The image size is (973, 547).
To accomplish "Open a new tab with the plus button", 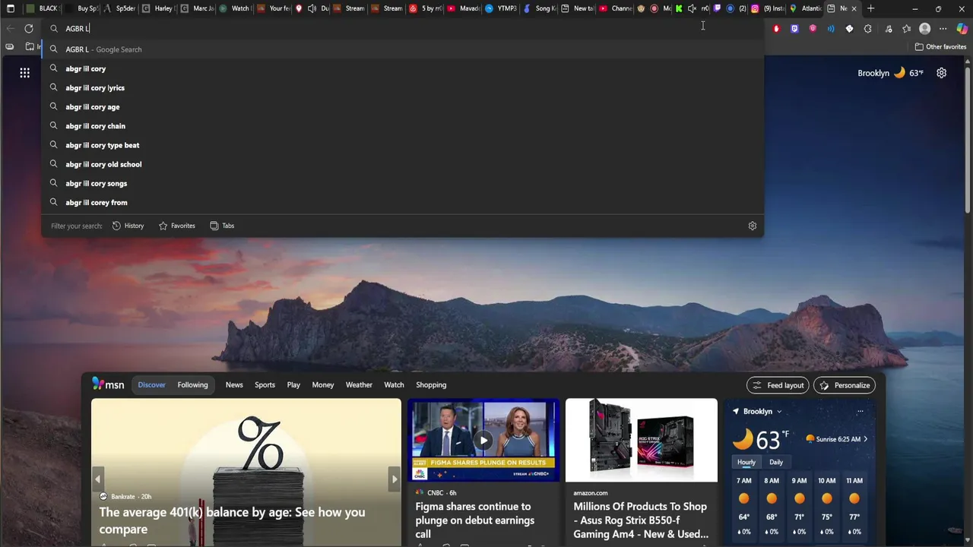I will pyautogui.click(x=871, y=8).
